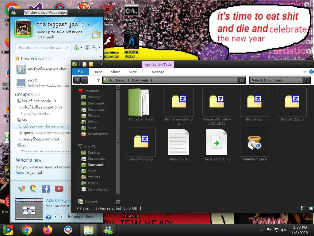Viewport: 314px width, 236px height.
Task: Open the Manage ribbon tab
Action: pyautogui.click(x=158, y=72)
